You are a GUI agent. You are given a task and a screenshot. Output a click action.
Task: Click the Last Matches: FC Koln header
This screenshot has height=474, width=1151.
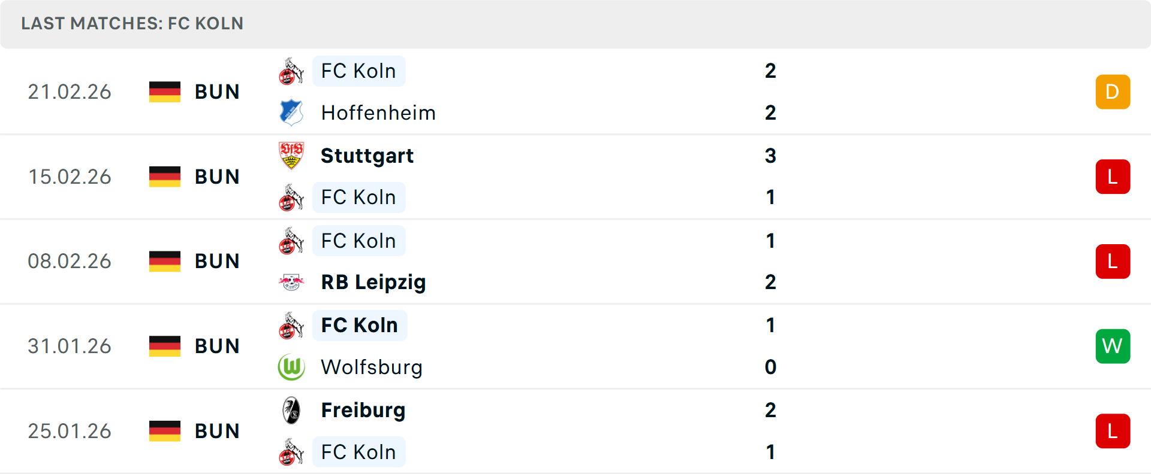(x=132, y=23)
